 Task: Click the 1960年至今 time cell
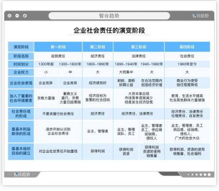187,64
